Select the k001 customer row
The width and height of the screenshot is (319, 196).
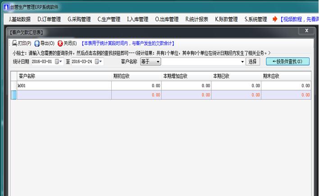63,85
